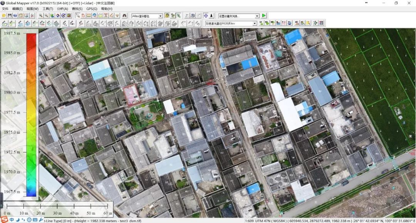Open the 文件 menu

[x=5, y=8]
